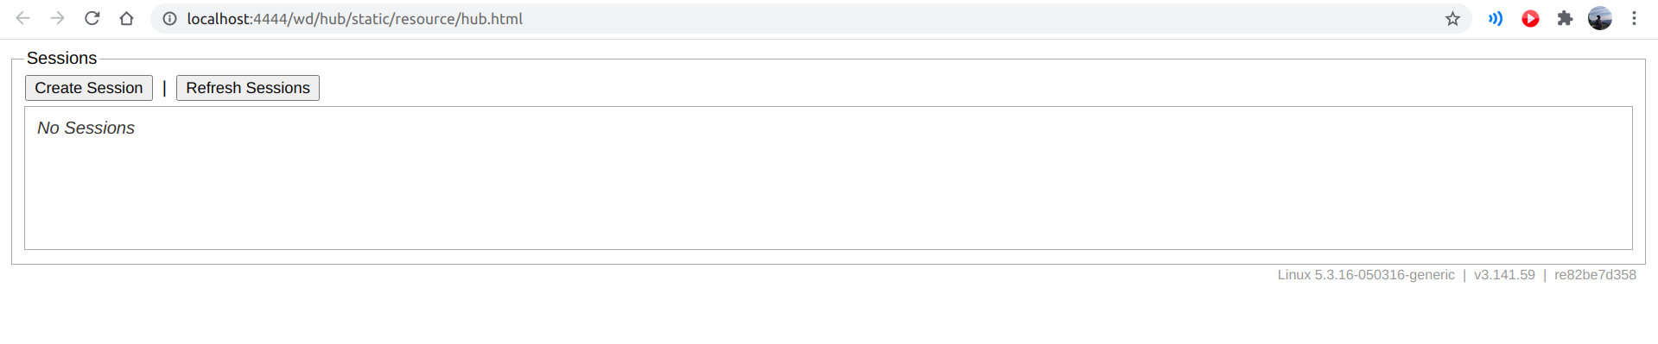Image resolution: width=1658 pixels, height=344 pixels.
Task: Create a new session with Create Session
Action: [x=89, y=88]
